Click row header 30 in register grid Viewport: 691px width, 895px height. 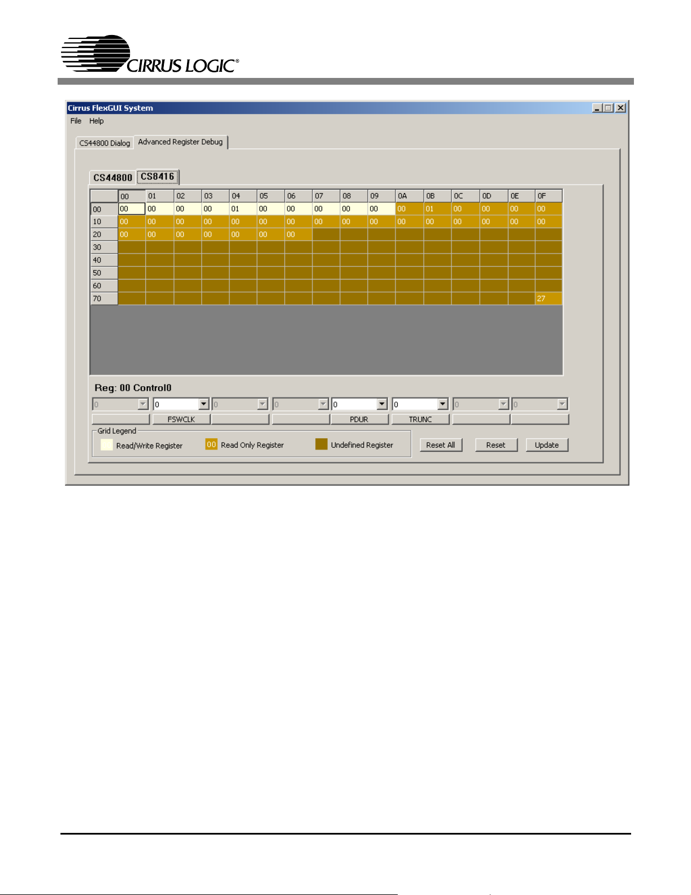pyautogui.click(x=104, y=247)
